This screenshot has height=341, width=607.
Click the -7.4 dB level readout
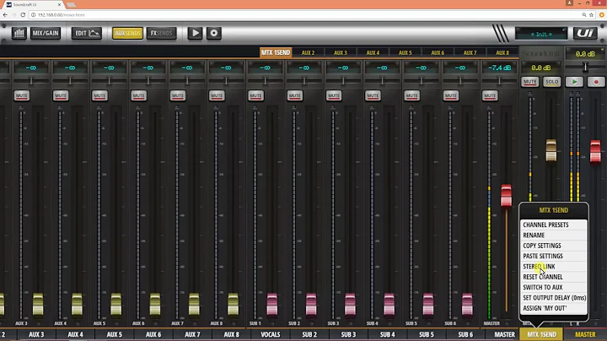499,68
